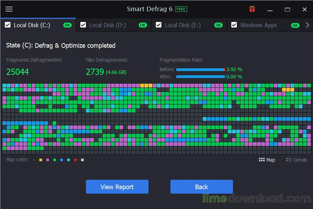Click the OK badge on Local Disk (E:)
Image resolution: width=313 pixels, height=209 pixels.
218,25
